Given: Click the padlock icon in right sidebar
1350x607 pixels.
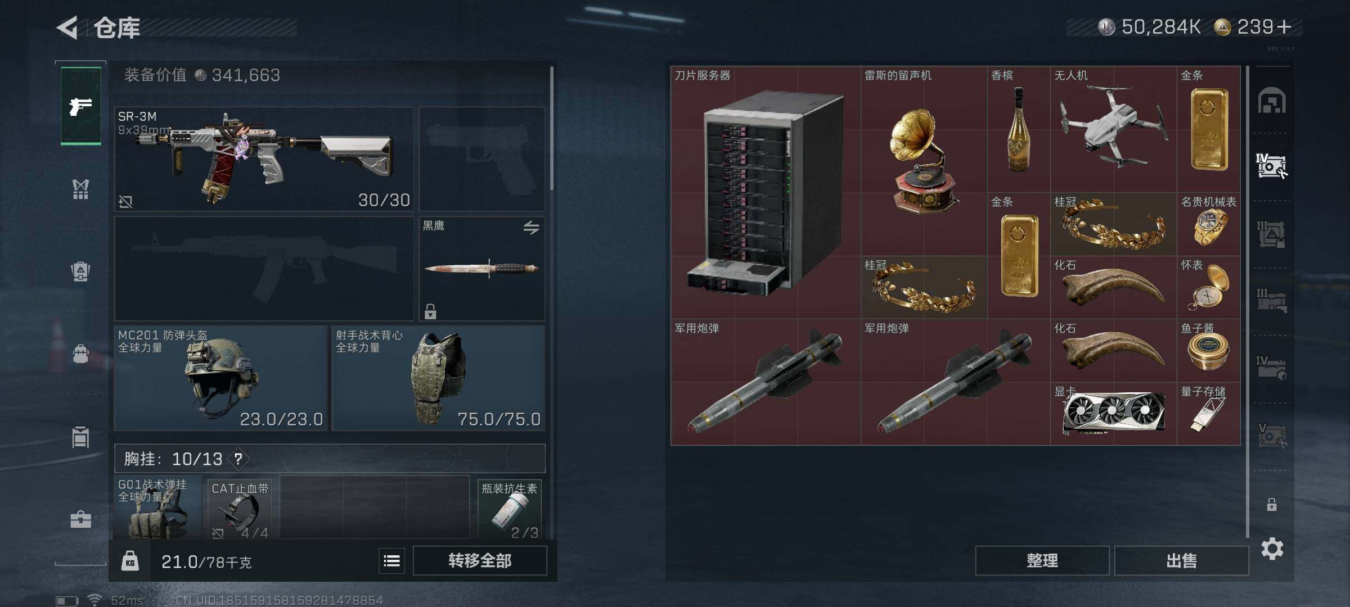Looking at the screenshot, I should (x=1271, y=504).
